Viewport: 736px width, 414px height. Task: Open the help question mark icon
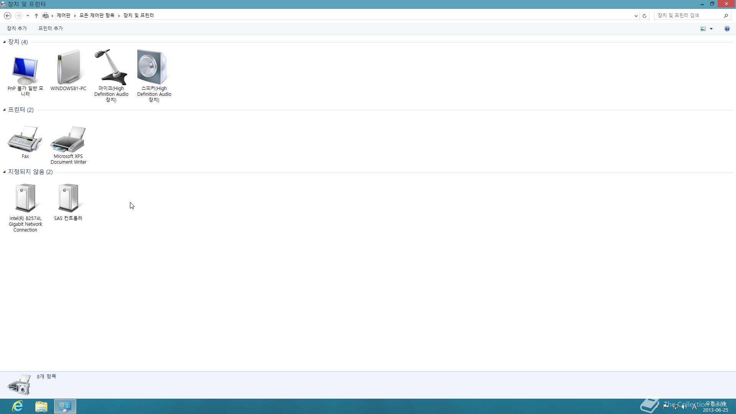pos(727,29)
